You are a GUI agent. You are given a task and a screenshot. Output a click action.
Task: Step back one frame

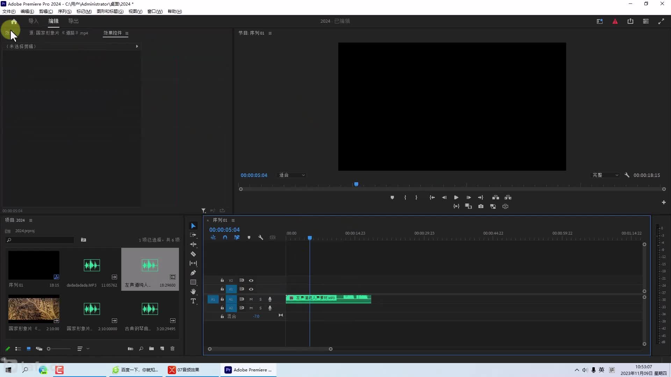coord(444,198)
